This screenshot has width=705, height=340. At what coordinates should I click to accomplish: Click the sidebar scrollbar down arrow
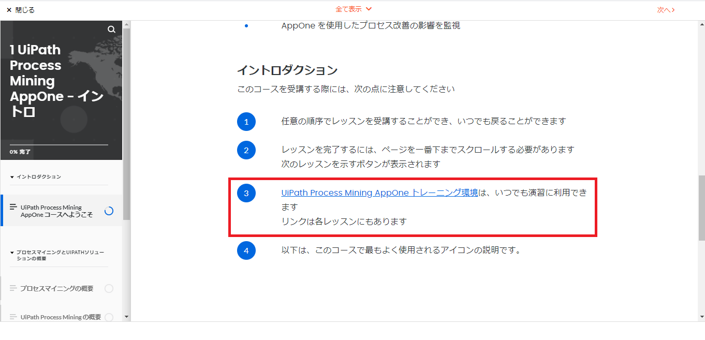pyautogui.click(x=126, y=317)
